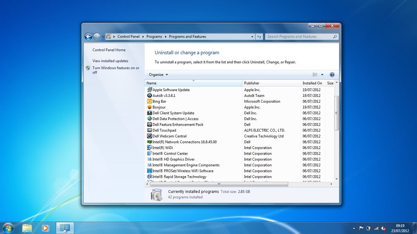Click the Bing Bar program icon
This screenshot has height=234, width=417.
150,101
